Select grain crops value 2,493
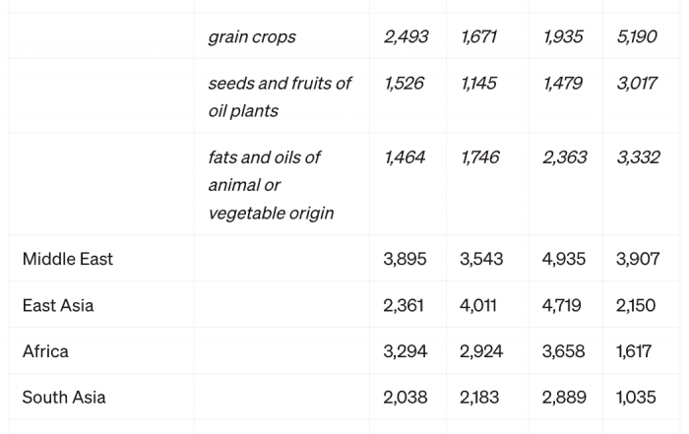Screen dimensions: 689x434 tap(406, 36)
